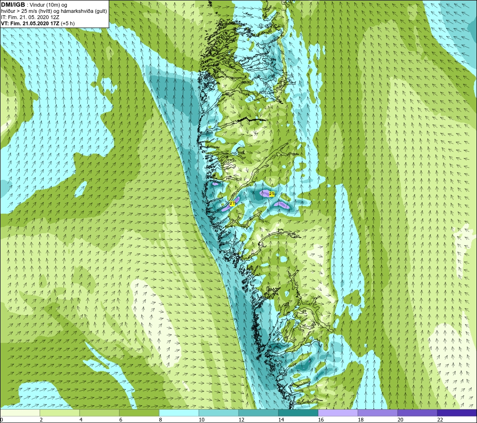Click legend scale label '6'

[121, 420]
